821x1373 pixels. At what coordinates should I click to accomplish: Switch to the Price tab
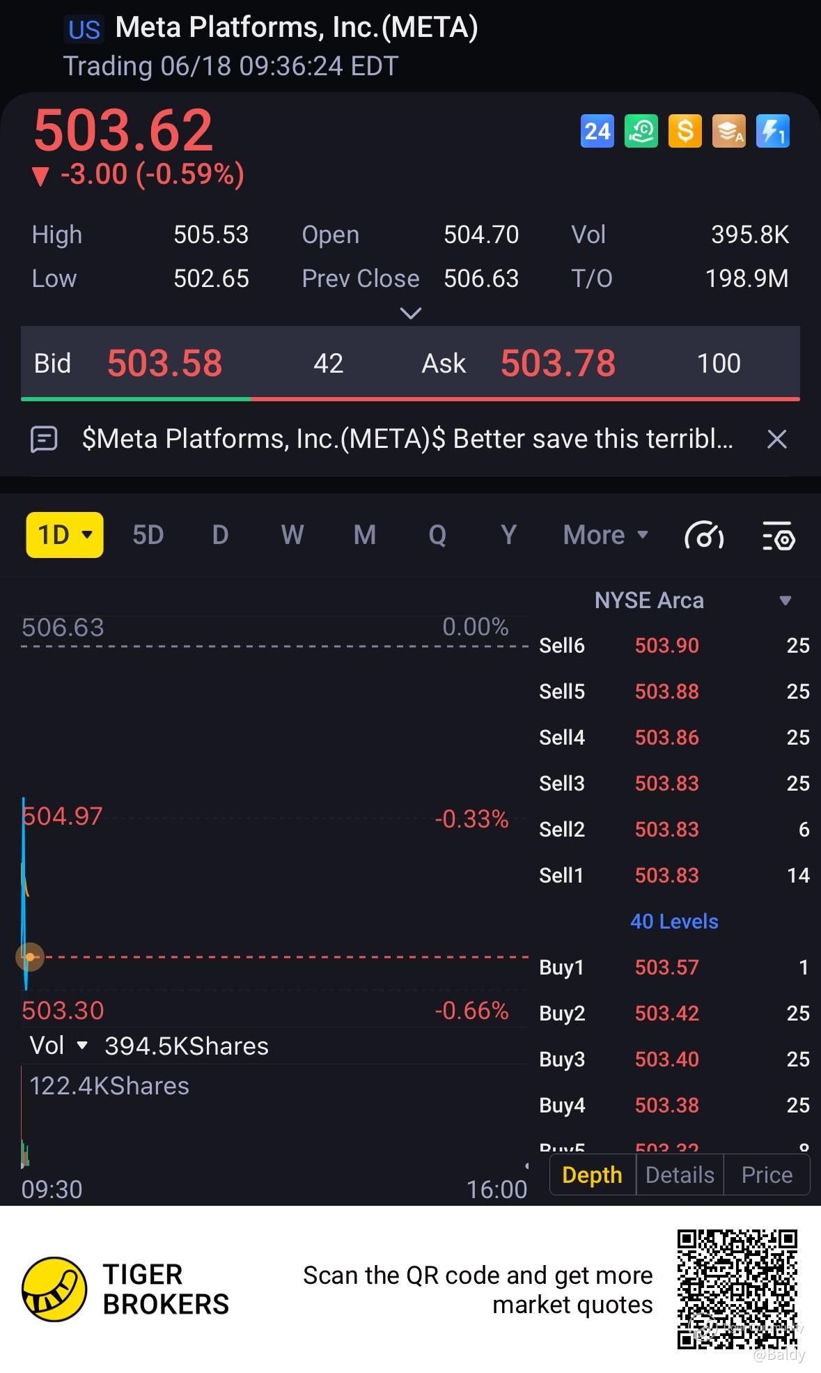coord(767,1175)
